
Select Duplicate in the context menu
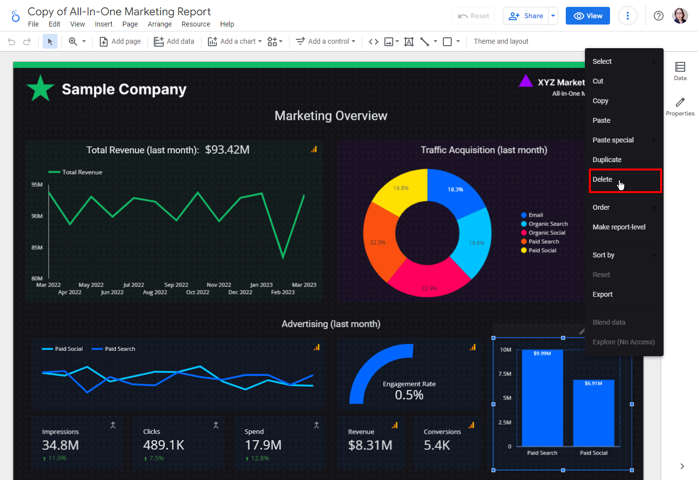click(607, 160)
